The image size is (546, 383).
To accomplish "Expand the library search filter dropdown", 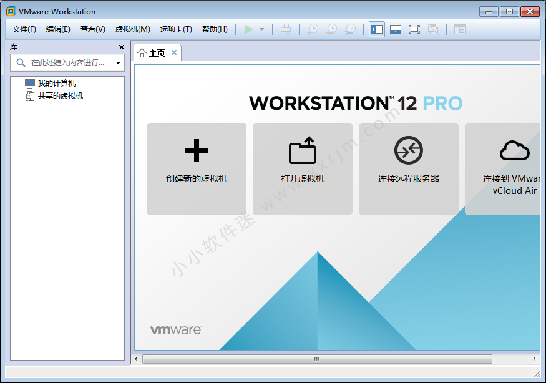I will pos(119,63).
